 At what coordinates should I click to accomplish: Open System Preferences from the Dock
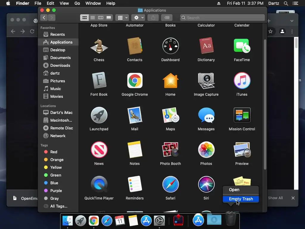click(x=159, y=221)
